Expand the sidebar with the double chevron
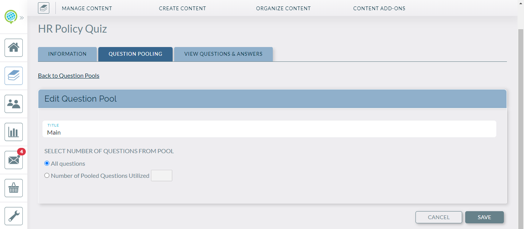The image size is (524, 229). pos(22,17)
